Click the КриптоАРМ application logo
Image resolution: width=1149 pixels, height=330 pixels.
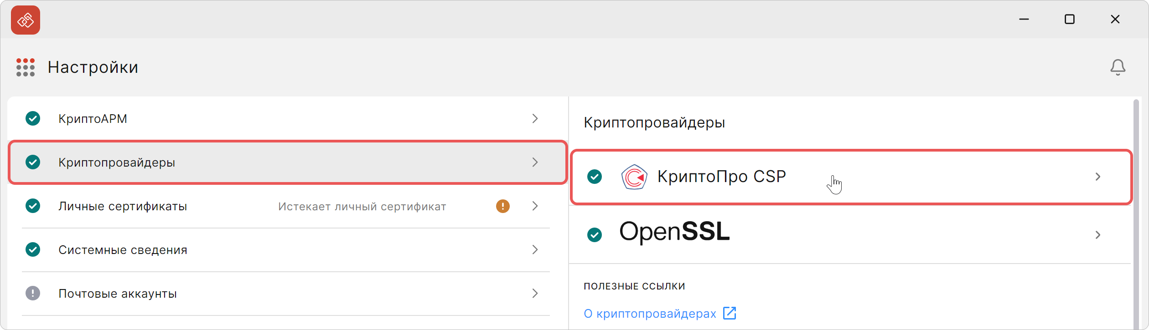[25, 20]
